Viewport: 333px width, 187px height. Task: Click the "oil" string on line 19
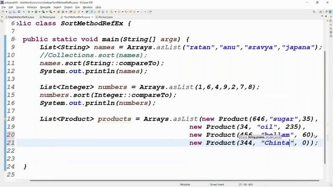point(267,127)
